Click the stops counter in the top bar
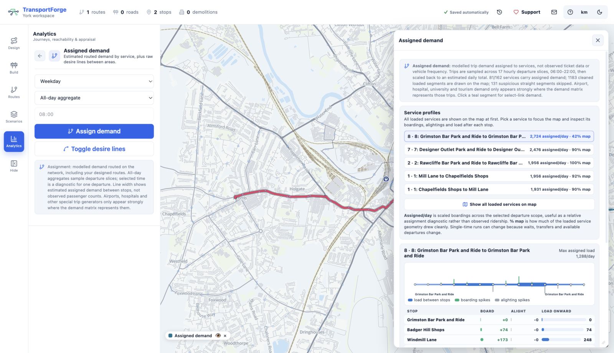 [159, 12]
